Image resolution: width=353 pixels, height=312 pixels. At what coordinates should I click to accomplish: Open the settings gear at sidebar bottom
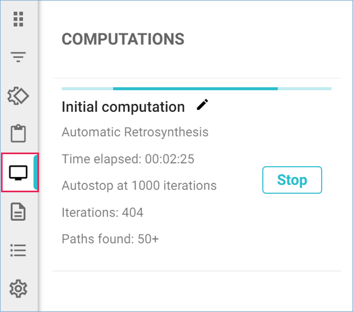coord(18,289)
